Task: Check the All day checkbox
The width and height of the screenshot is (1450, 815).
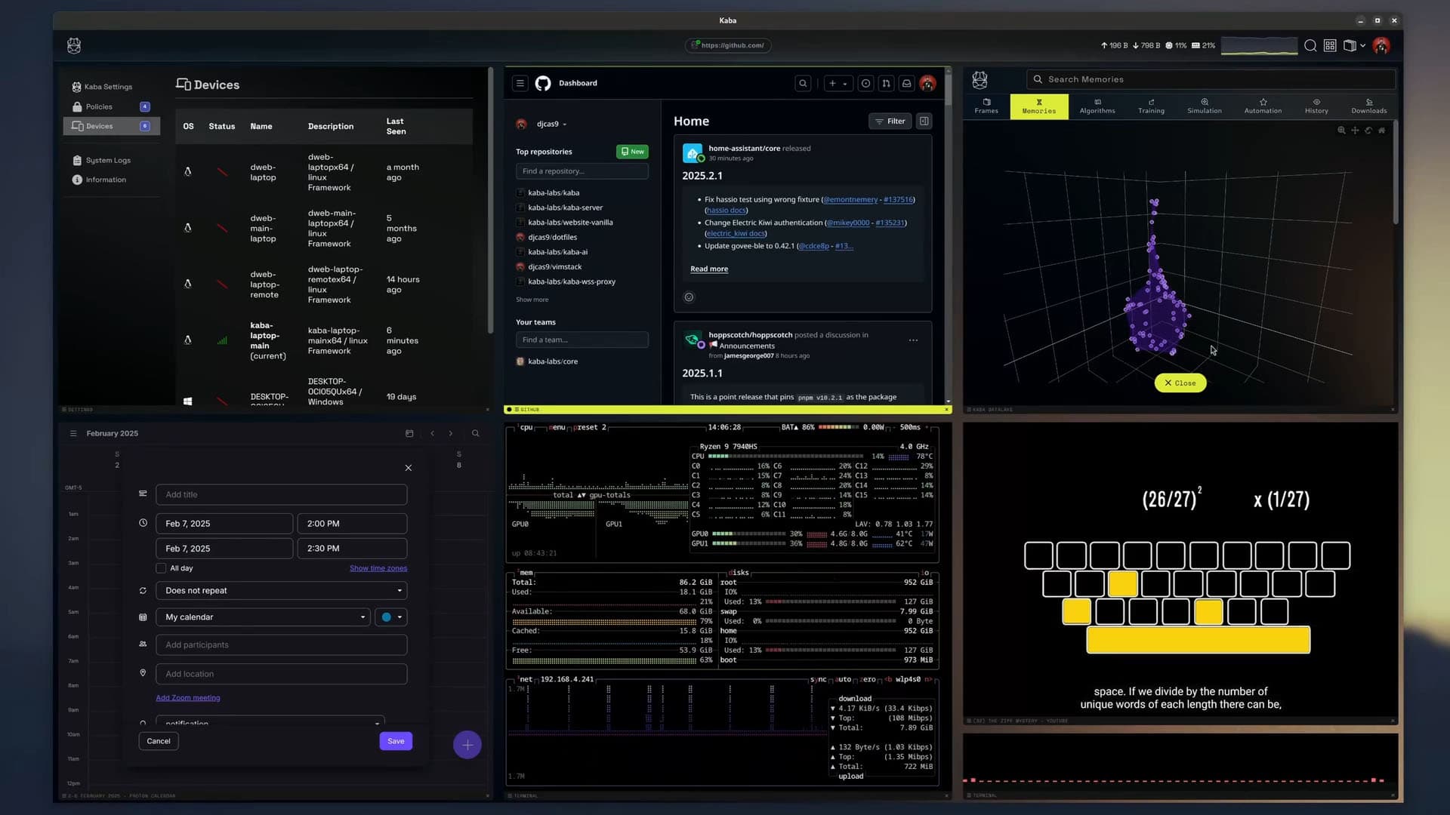Action: click(x=161, y=568)
